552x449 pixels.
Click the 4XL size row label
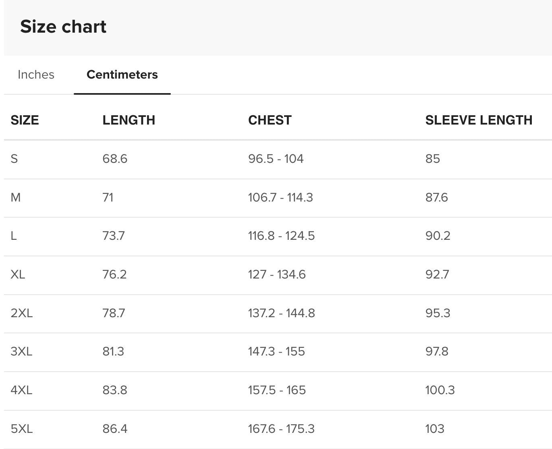[21, 390]
